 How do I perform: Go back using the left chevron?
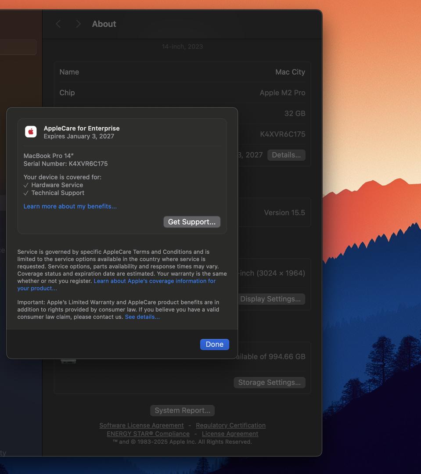[58, 24]
